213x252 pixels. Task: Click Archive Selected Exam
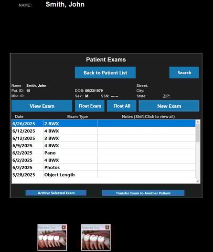56,193
